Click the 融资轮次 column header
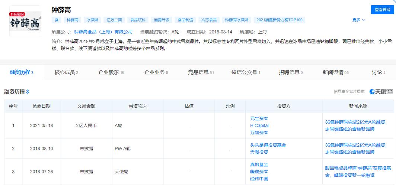396x186 pixels. click(x=138, y=106)
